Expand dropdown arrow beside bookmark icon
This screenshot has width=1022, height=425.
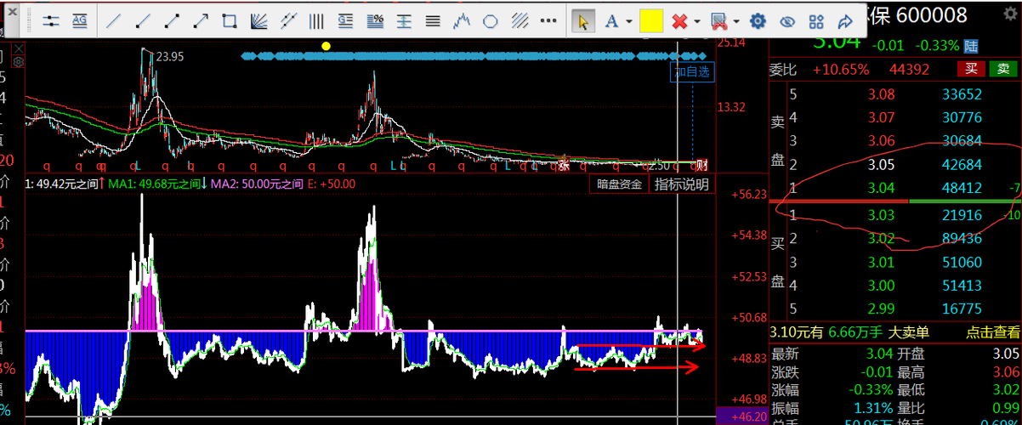click(x=736, y=21)
